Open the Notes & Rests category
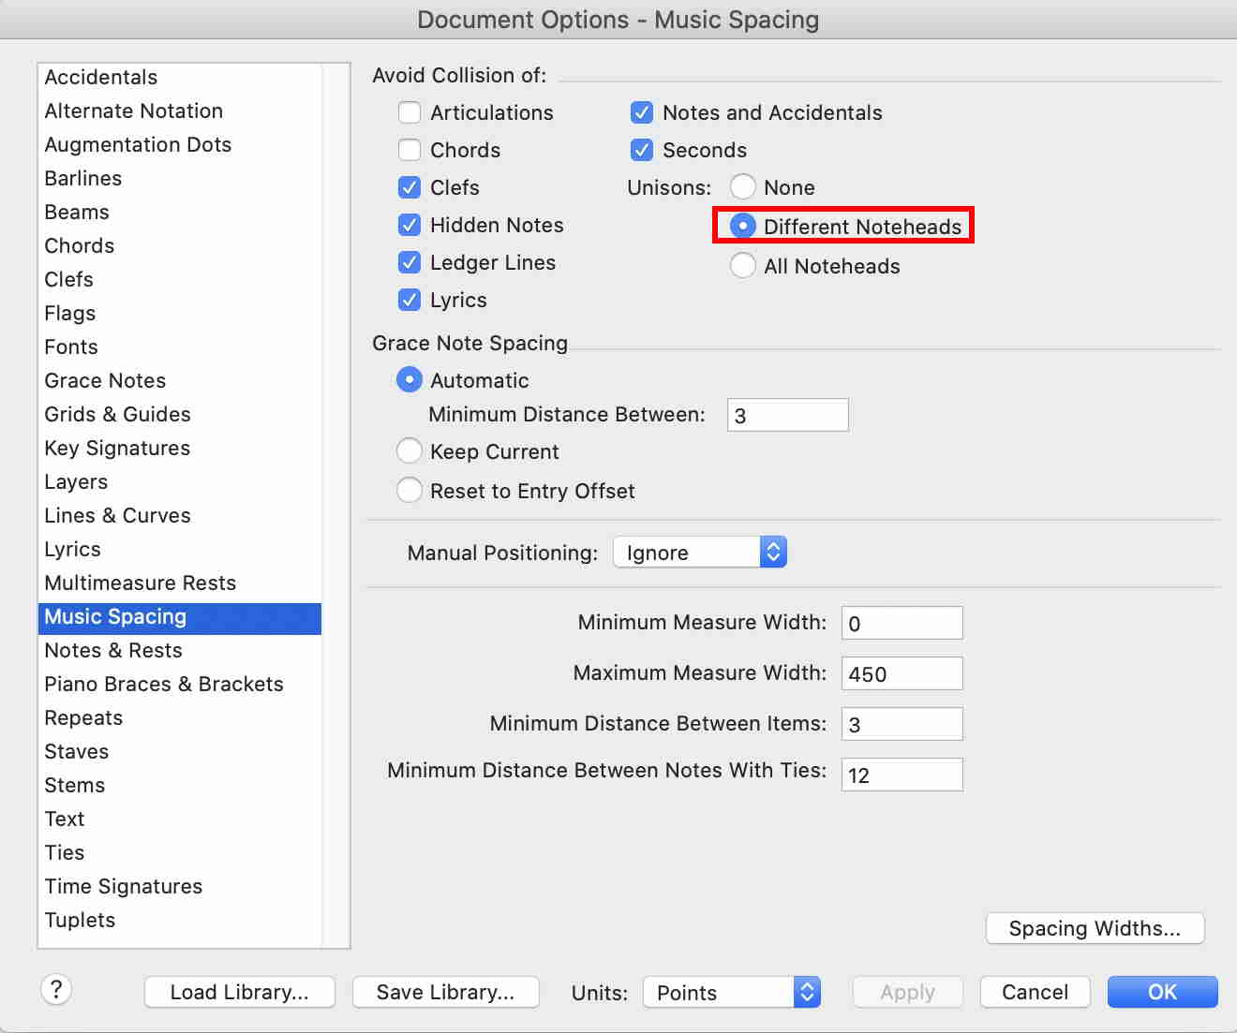Image resolution: width=1237 pixels, height=1033 pixels. click(x=113, y=650)
